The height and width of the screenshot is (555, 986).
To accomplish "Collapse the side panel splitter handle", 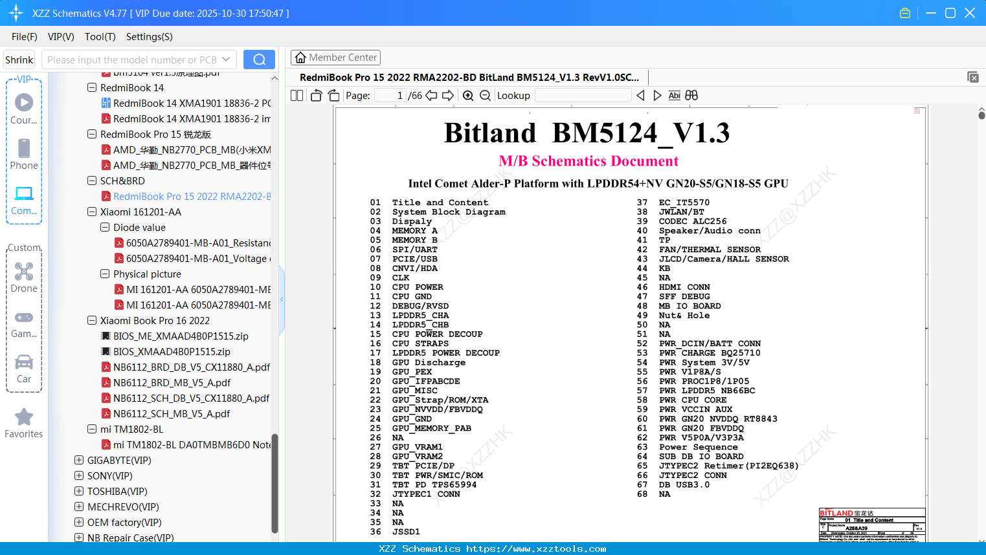I will pyautogui.click(x=282, y=299).
